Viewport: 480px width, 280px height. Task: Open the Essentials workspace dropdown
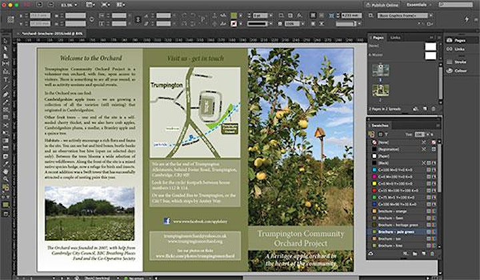pos(418,5)
